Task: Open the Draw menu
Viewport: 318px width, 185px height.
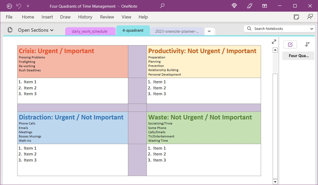Action: tap(65, 17)
